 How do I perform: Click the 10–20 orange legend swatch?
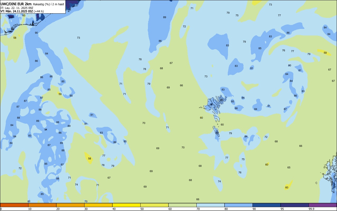pyautogui.click(x=42, y=205)
